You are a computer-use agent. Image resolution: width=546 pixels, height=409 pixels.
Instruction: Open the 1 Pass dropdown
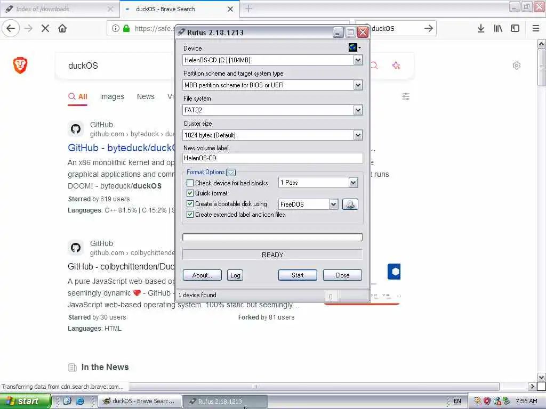tap(353, 183)
